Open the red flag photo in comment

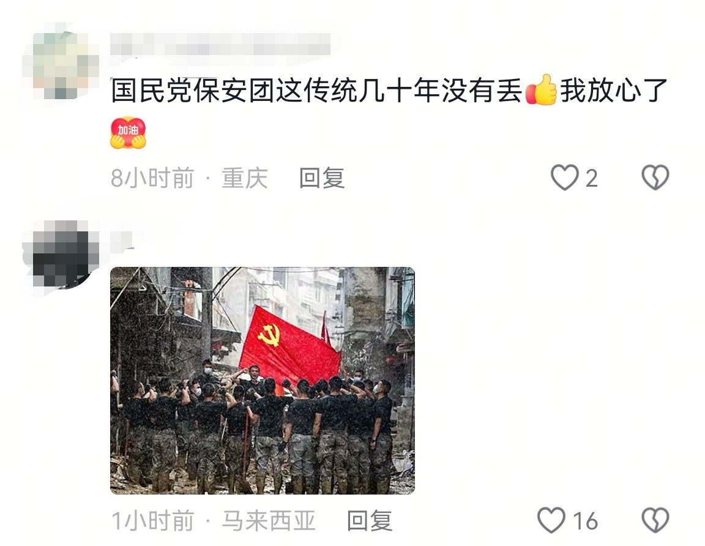point(262,381)
